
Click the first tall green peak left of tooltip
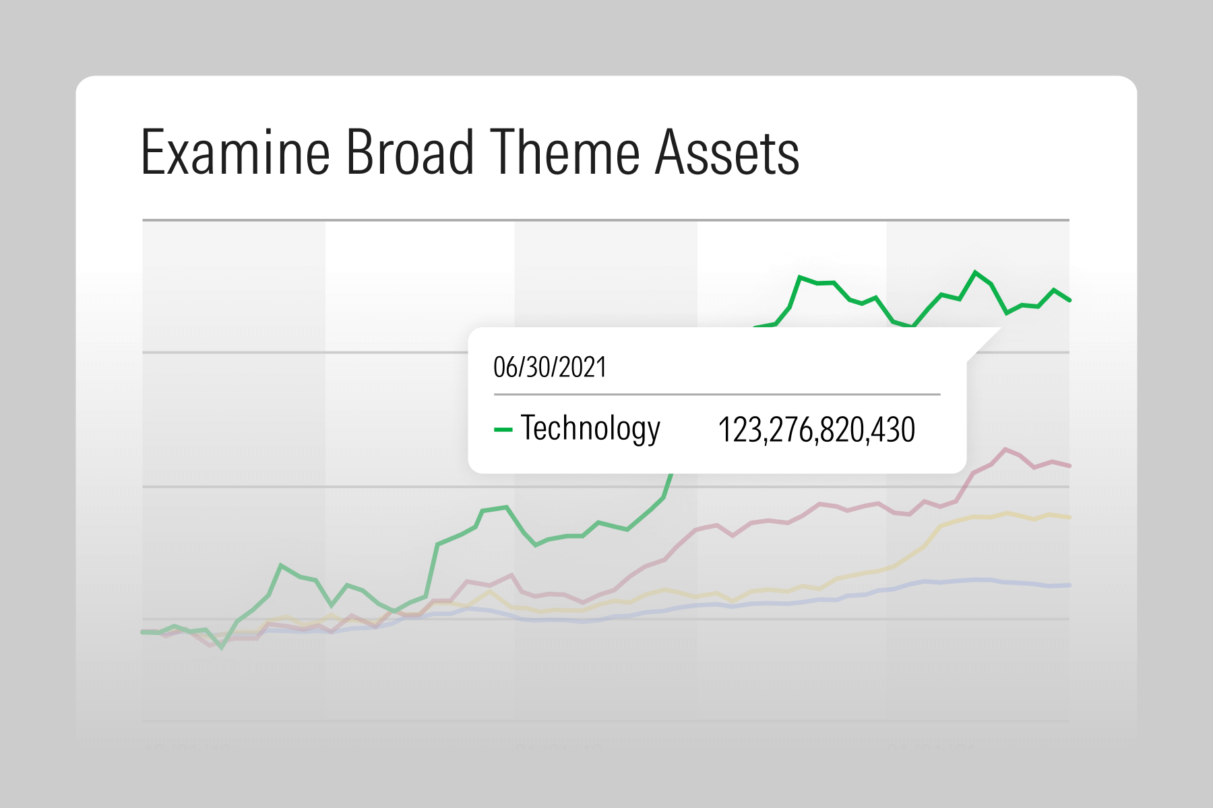281,565
